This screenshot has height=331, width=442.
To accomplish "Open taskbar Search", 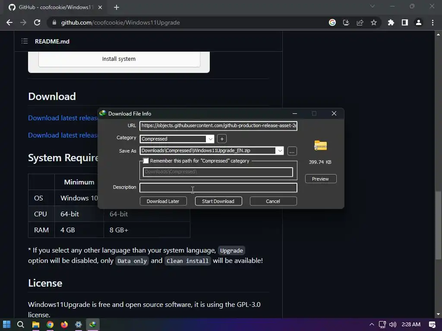I will click(x=21, y=325).
